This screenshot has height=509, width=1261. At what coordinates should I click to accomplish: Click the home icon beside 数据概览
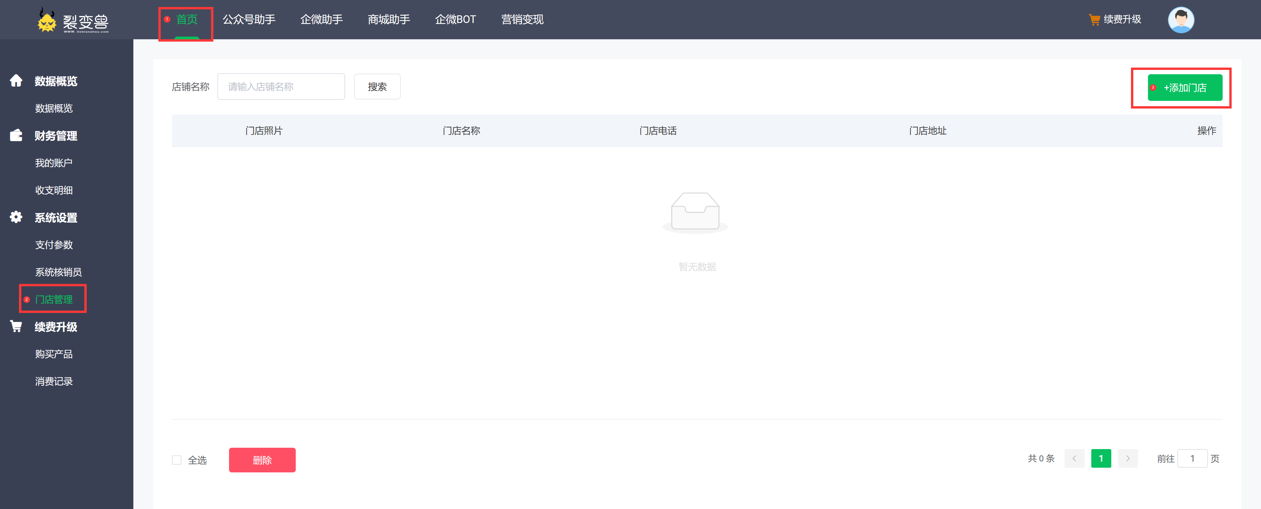click(x=16, y=81)
